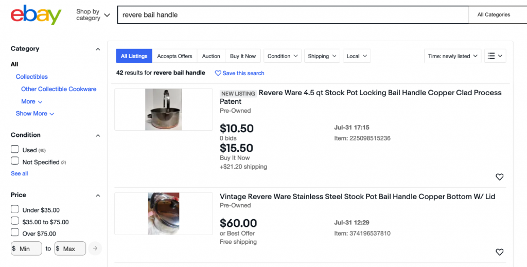Click the $10.50 bid price

coord(237,128)
